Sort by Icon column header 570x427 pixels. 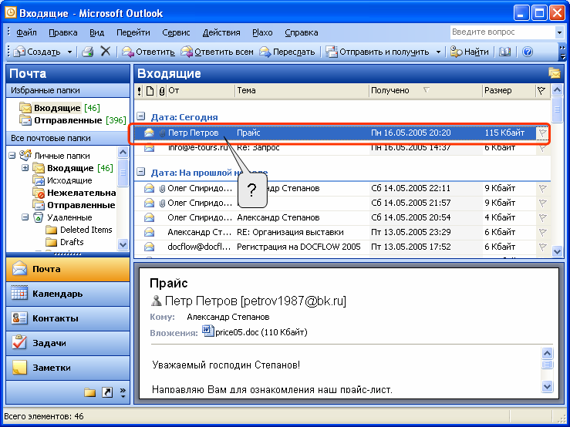pyautogui.click(x=150, y=91)
